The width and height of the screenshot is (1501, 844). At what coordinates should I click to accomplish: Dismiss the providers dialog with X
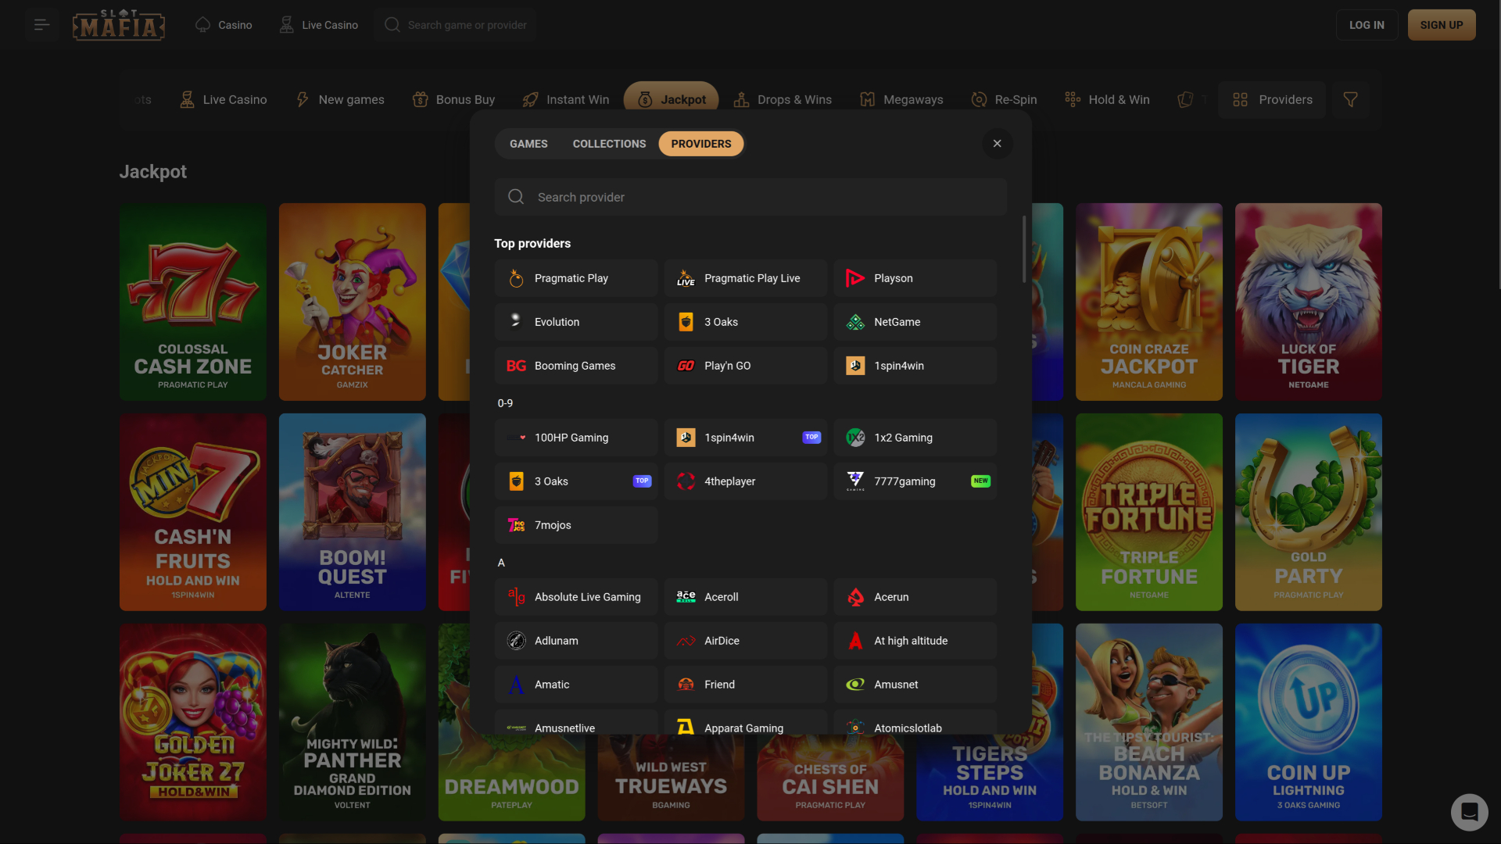pyautogui.click(x=997, y=143)
